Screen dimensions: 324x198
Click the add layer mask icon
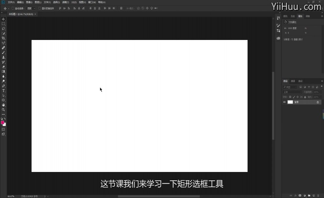[x=300, y=195]
